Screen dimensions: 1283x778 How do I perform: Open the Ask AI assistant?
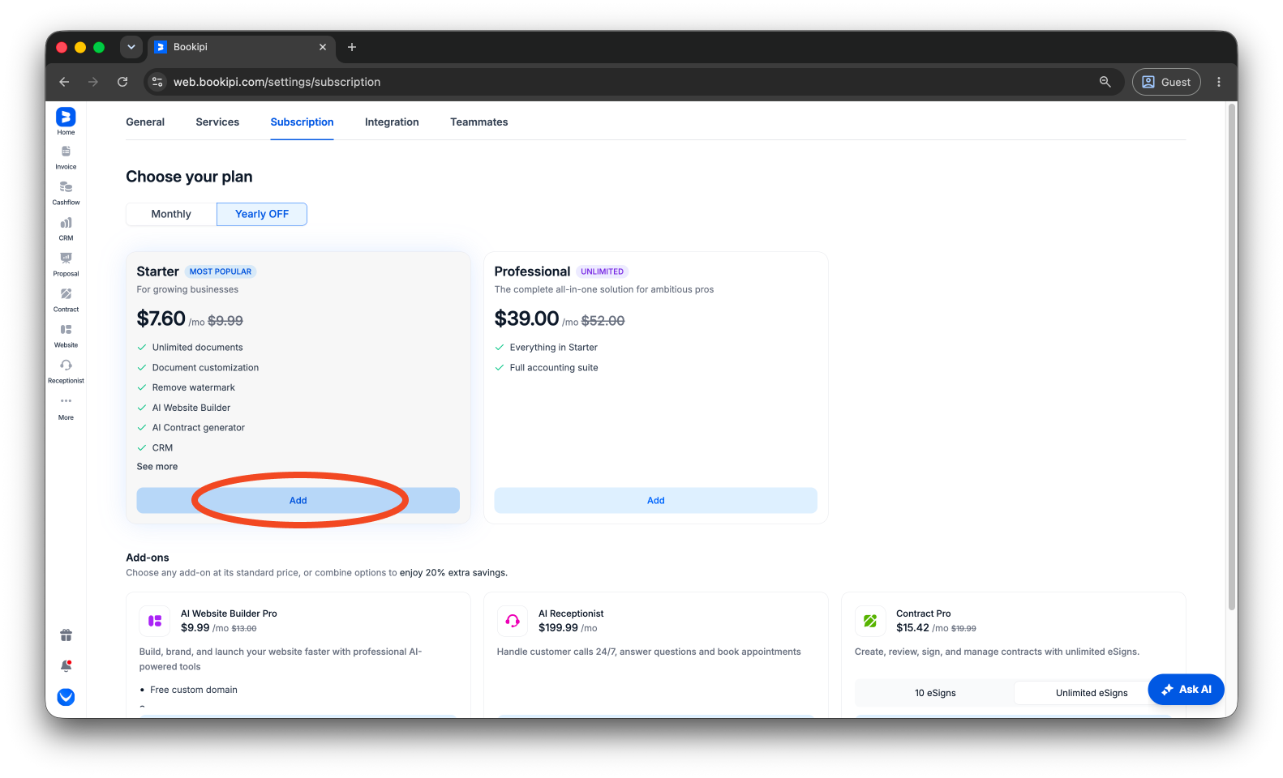1186,690
